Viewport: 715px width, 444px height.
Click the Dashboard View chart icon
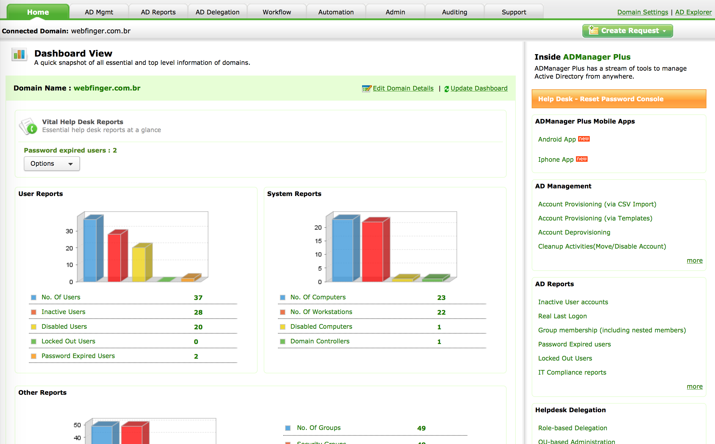19,54
